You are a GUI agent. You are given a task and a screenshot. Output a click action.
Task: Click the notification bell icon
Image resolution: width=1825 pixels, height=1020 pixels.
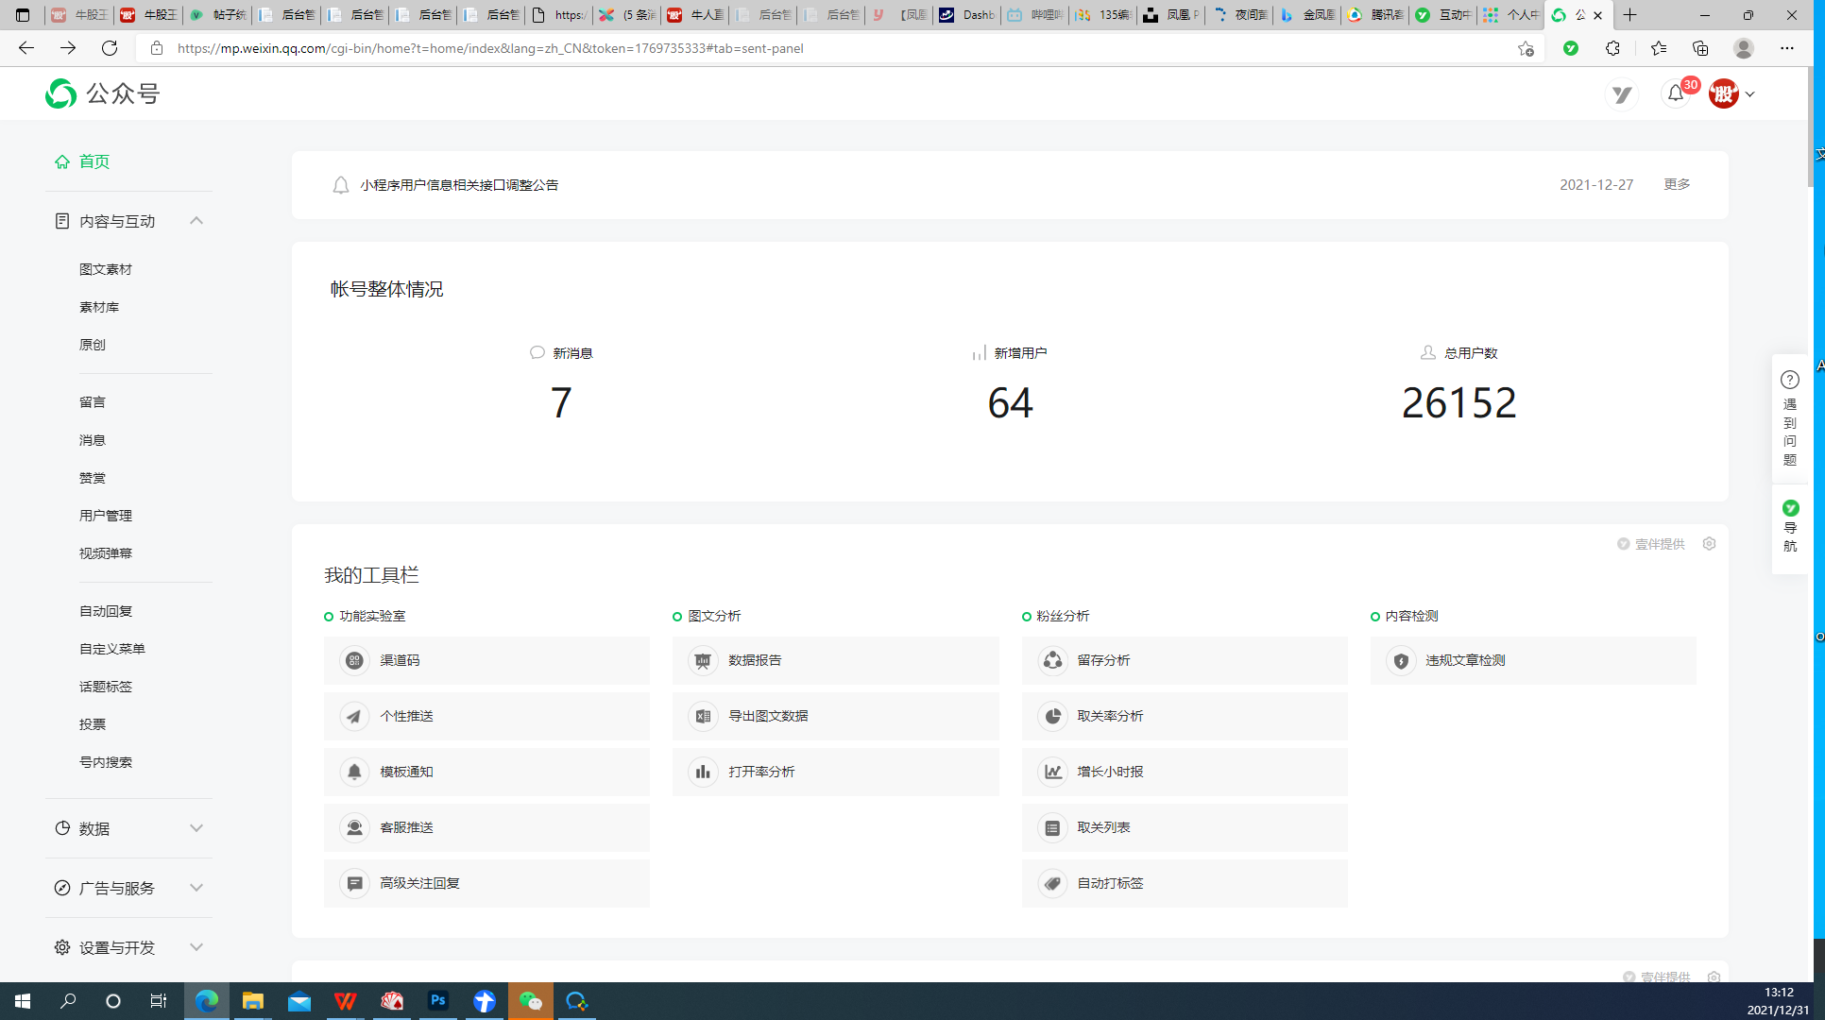[1675, 93]
